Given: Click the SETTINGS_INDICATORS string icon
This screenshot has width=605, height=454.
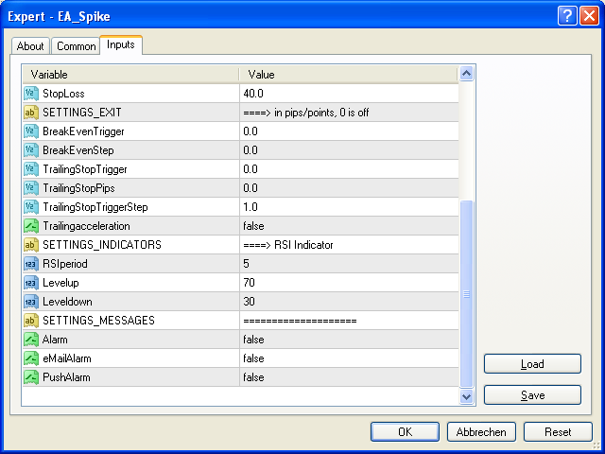Looking at the screenshot, I should click(30, 245).
